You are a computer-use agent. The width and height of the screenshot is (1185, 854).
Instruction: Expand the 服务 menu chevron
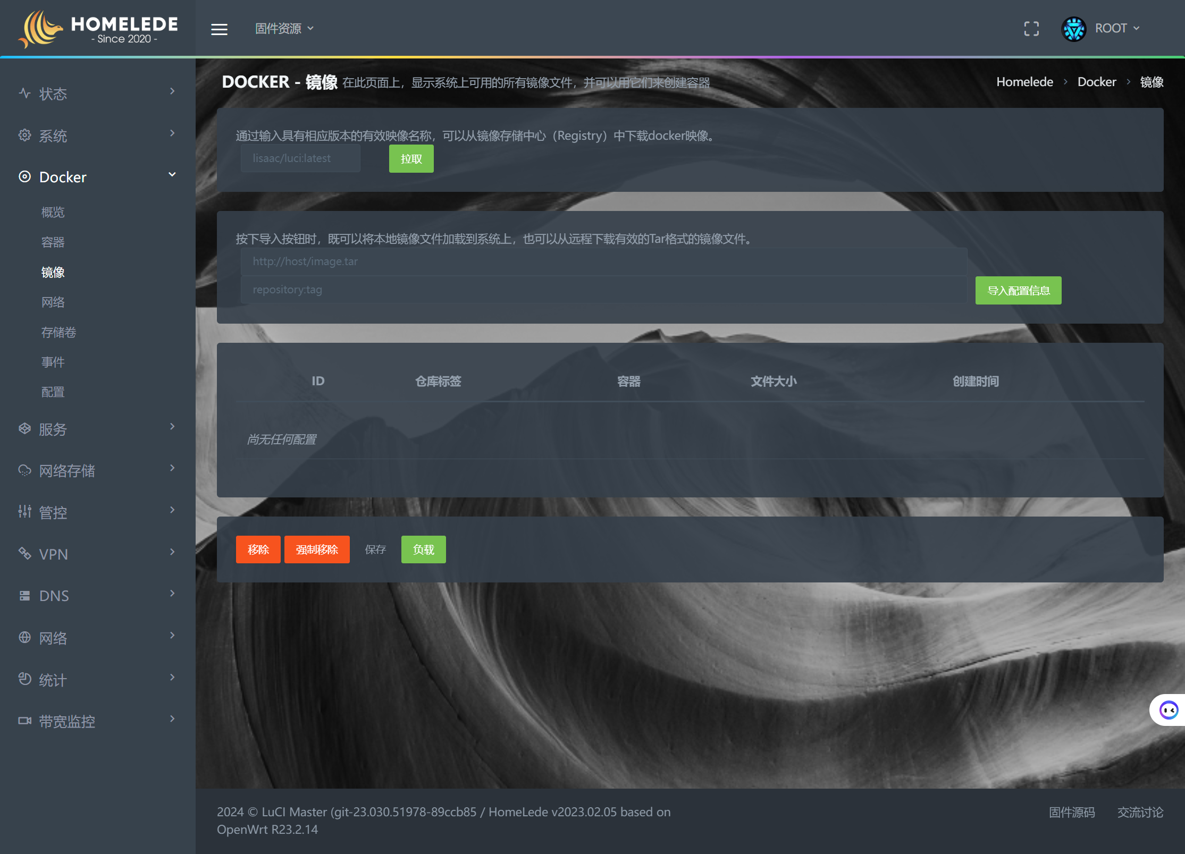click(x=172, y=426)
